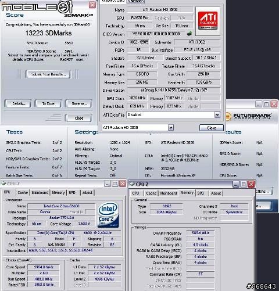This screenshot has width=279, height=291.
Task: Click processor Name Intel Core 2 Duo E6600
Action: pyautogui.click(x=62, y=206)
